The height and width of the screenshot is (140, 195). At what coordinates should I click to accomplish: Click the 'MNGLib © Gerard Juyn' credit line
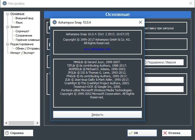click(x=97, y=62)
